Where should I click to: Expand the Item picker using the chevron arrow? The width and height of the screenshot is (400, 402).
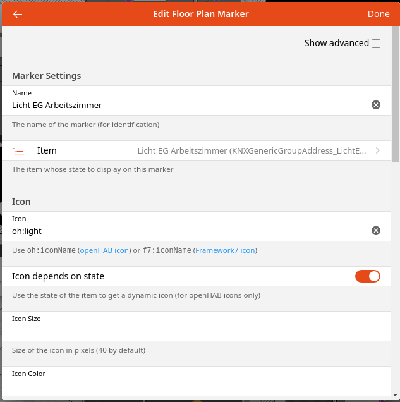(378, 151)
